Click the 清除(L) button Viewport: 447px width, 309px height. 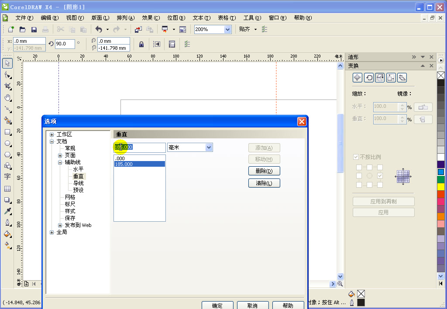tap(264, 183)
